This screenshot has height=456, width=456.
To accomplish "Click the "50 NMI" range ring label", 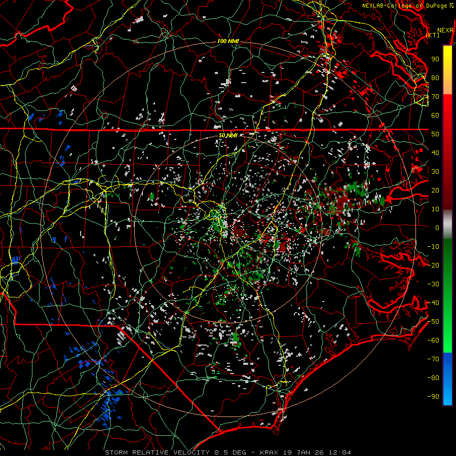I will [228, 135].
